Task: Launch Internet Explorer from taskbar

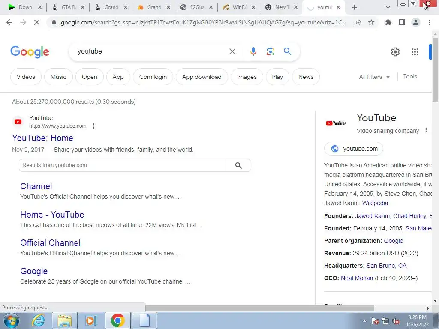Action: (38, 320)
